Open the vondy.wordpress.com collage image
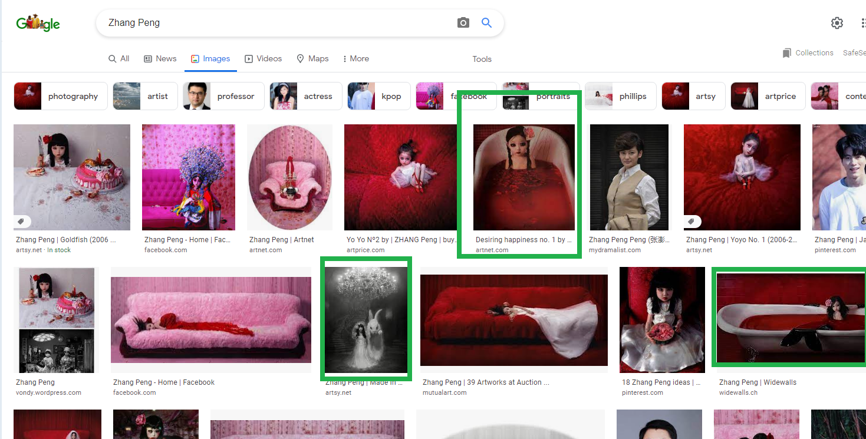The image size is (866, 439). click(57, 320)
